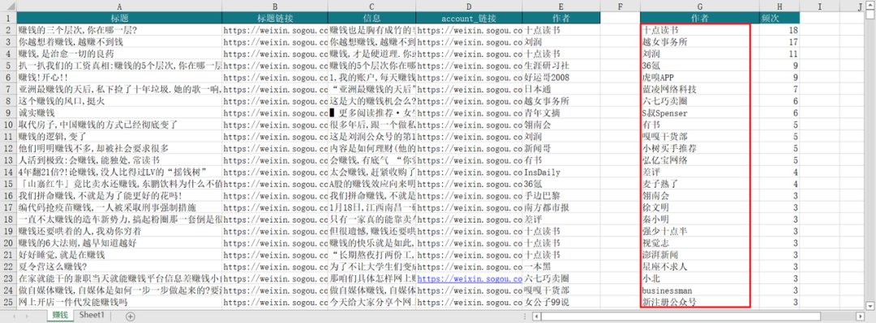Select the frequency cell showing 11
Viewport: 876px width, 323px height.
pos(779,53)
